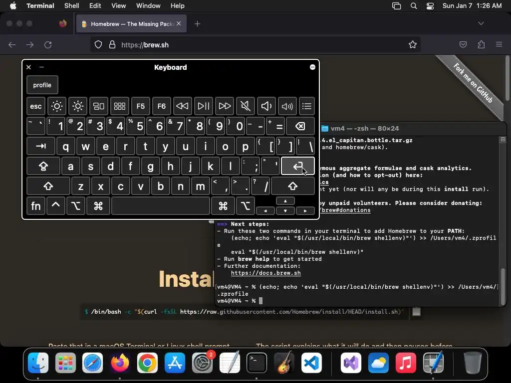Select the Homebrew browser tab
The height and width of the screenshot is (383, 511).
[x=131, y=24]
